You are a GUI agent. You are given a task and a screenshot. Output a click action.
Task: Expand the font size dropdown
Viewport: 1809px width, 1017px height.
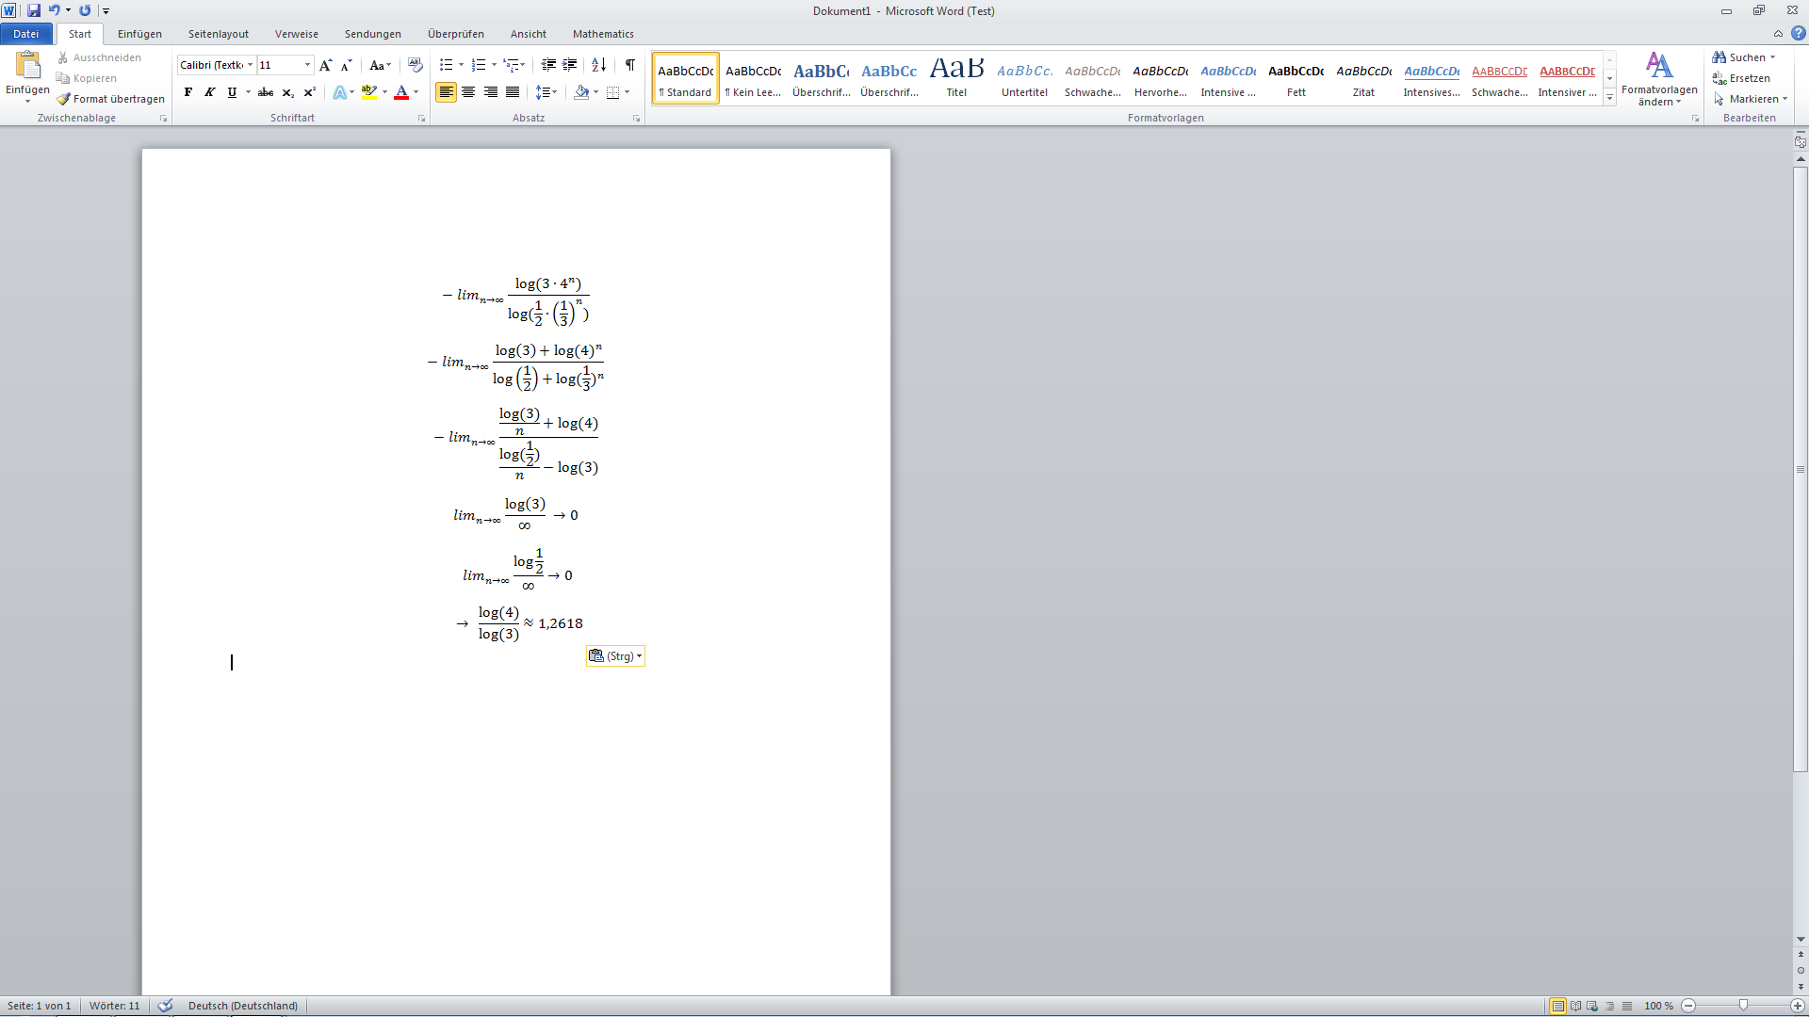point(307,65)
